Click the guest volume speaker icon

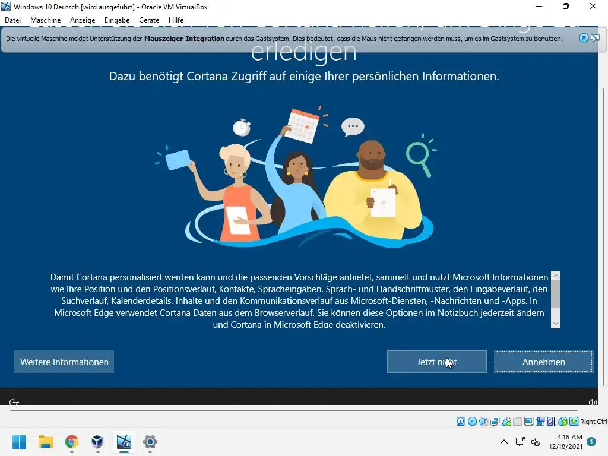tap(593, 402)
